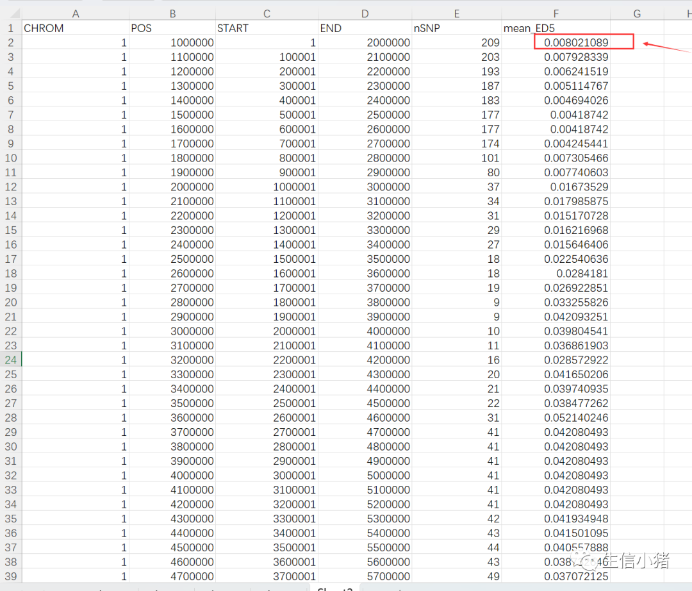Select column F header
The height and width of the screenshot is (591, 692).
tap(556, 13)
